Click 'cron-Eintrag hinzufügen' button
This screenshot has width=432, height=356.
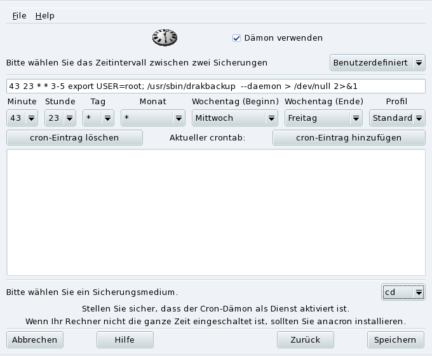(x=349, y=137)
